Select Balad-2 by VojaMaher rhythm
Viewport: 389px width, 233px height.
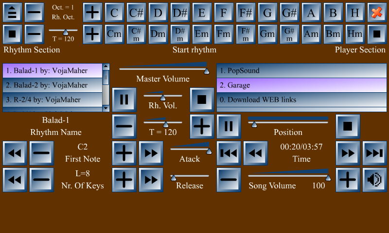pyautogui.click(x=53, y=85)
